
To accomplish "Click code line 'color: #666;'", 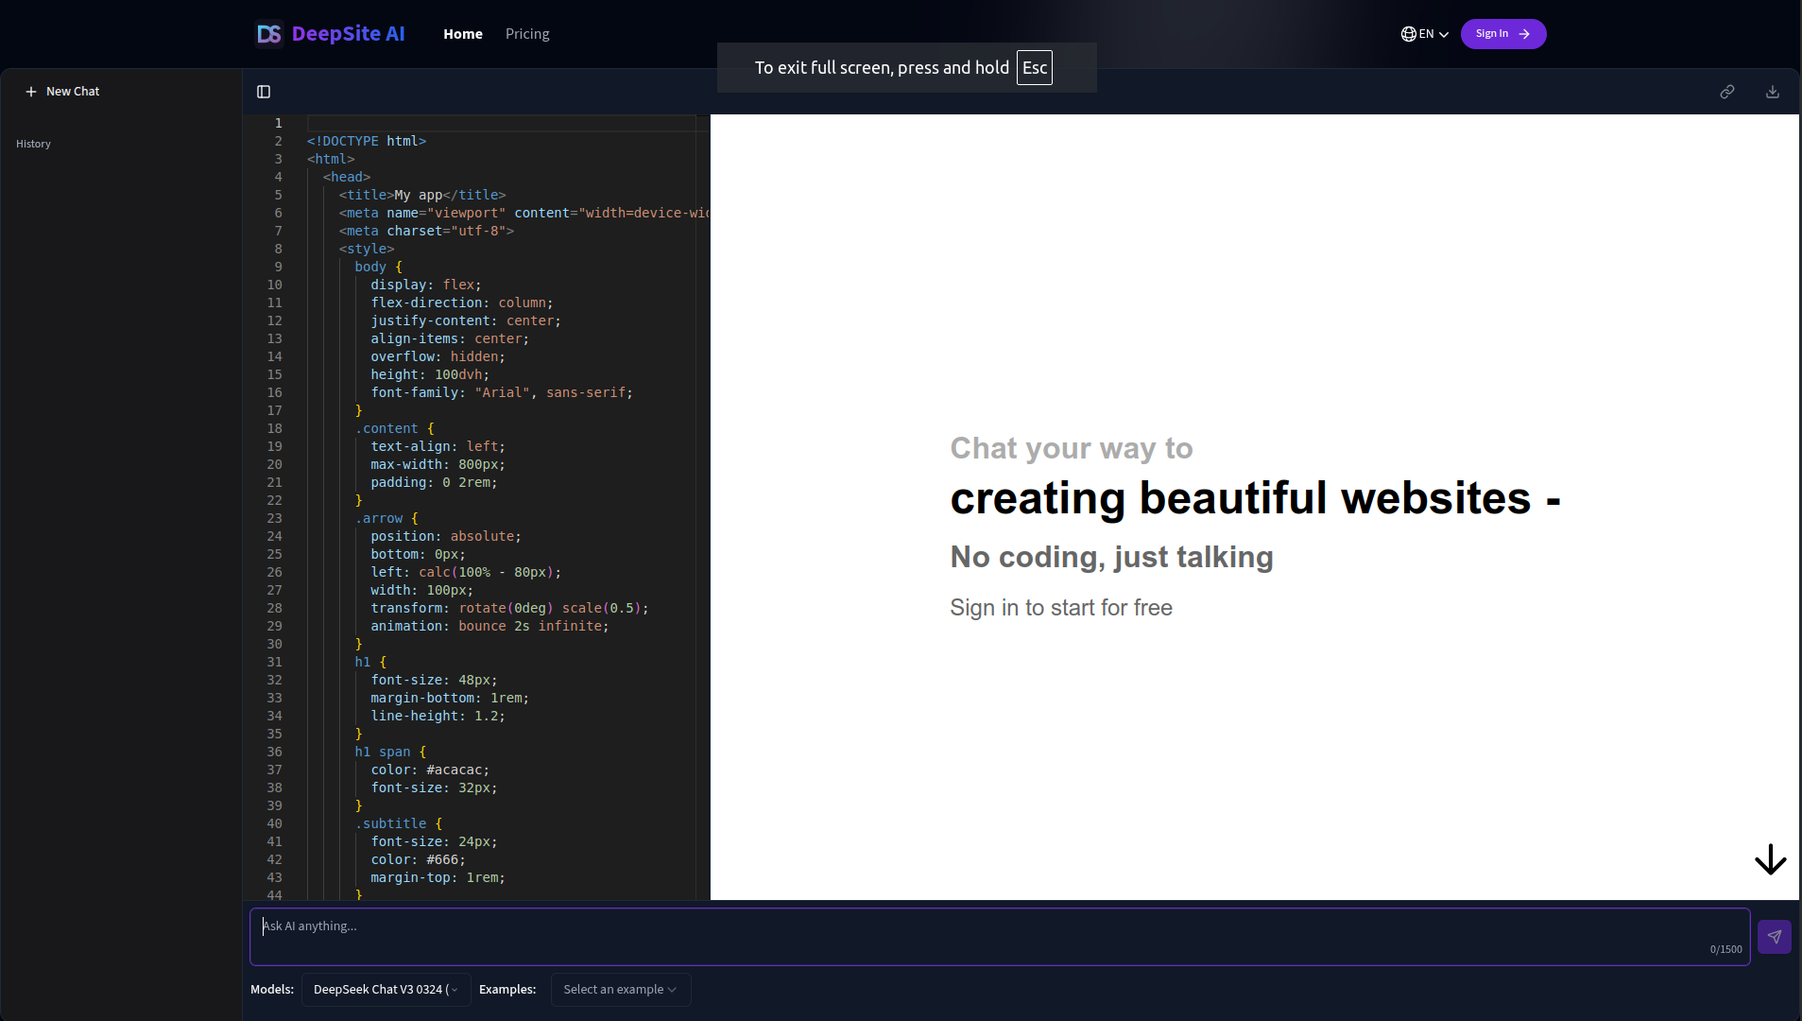I will tap(418, 859).
